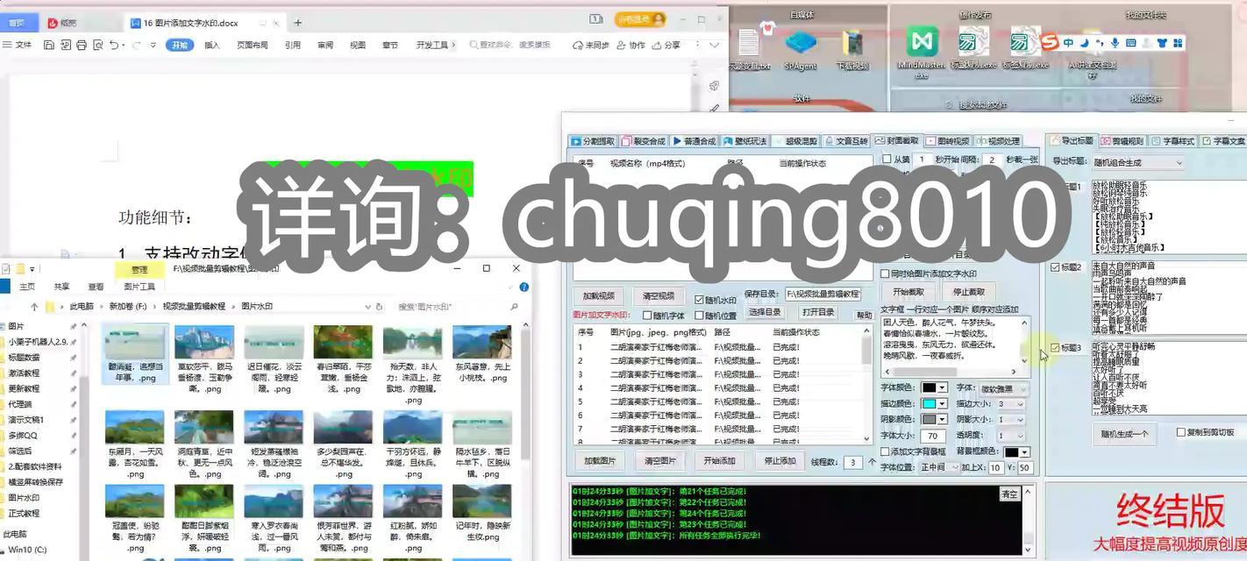Image resolution: width=1247 pixels, height=561 pixels.
Task: Open the 页面布局 ribbon tab in WPS
Action: [253, 45]
